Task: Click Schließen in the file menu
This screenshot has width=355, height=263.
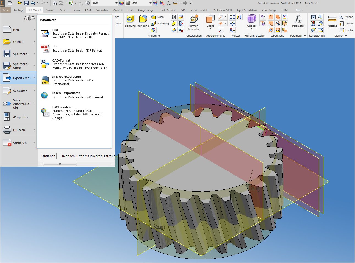Action: pos(19,143)
